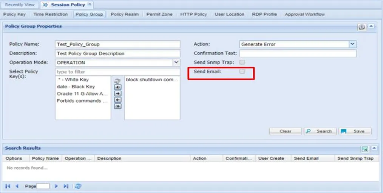Sort by the Confirmati... column header
Image resolution: width=383 pixels, height=193 pixels.
coord(239,158)
